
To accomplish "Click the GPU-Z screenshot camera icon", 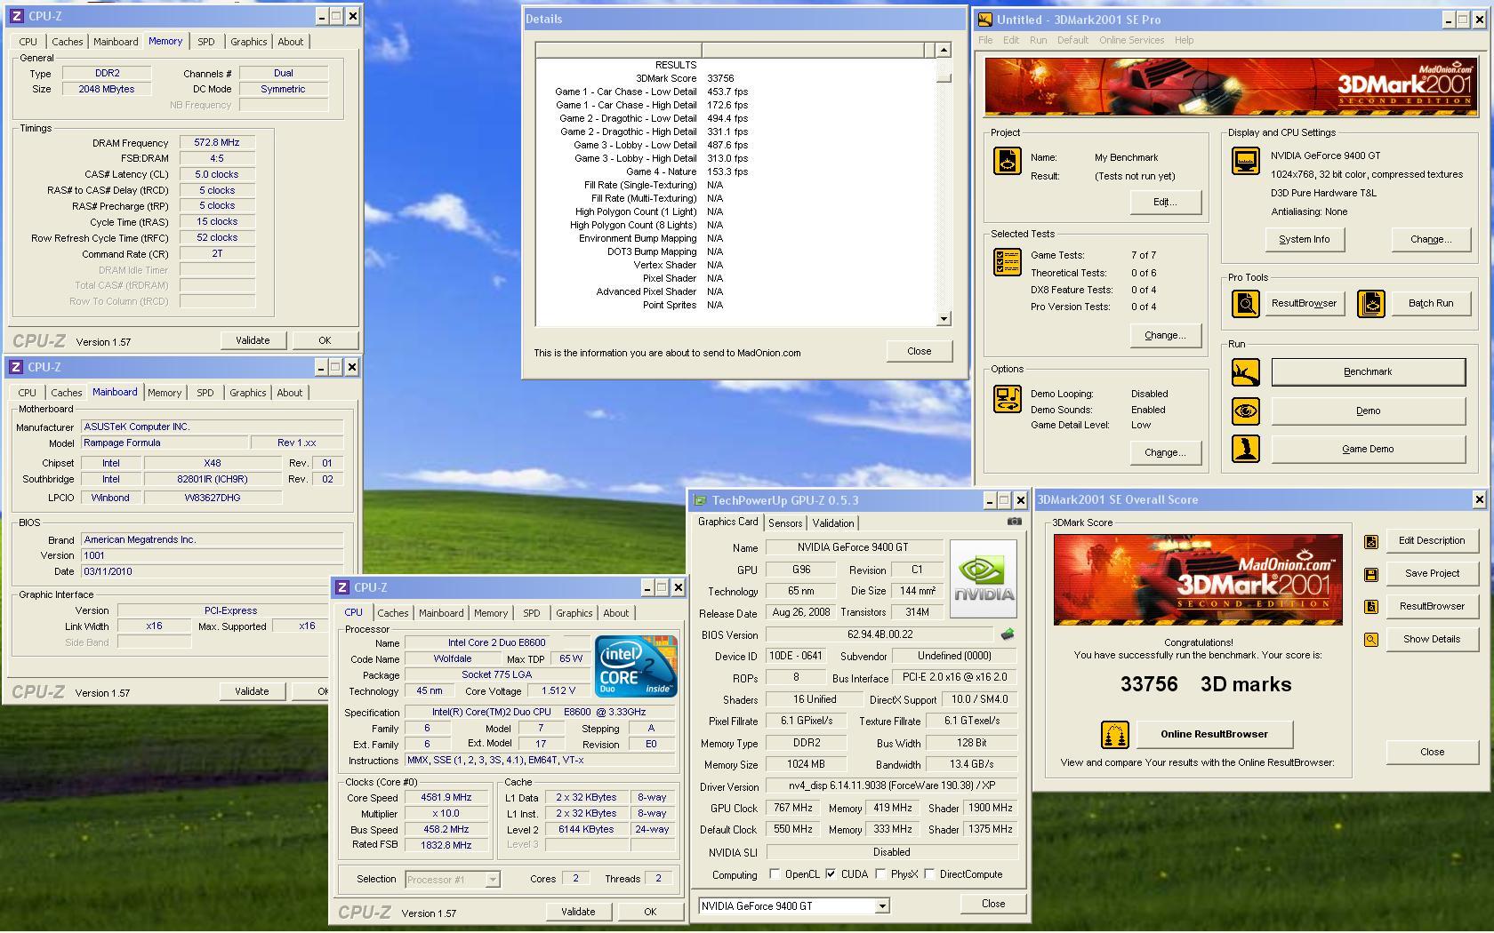I will tap(1014, 522).
